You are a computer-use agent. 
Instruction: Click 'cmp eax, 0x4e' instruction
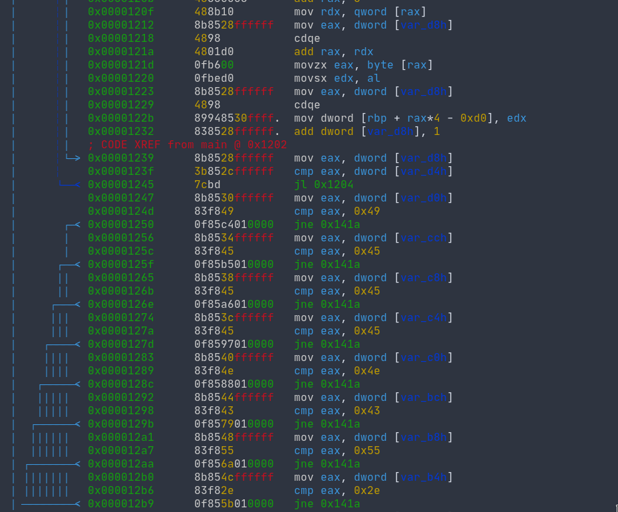[x=337, y=372]
